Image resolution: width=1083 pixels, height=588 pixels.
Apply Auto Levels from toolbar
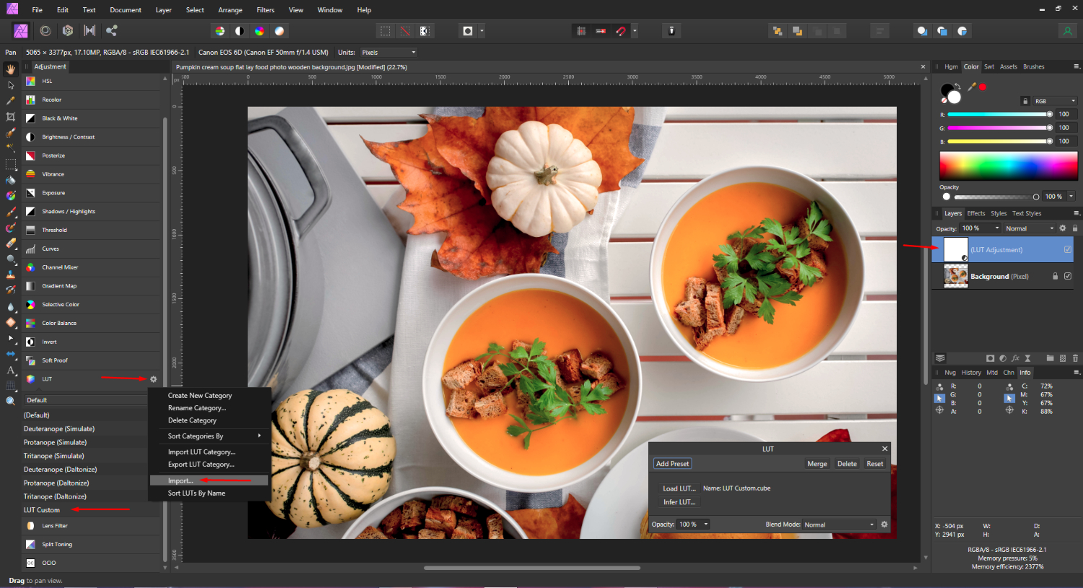[x=220, y=31]
